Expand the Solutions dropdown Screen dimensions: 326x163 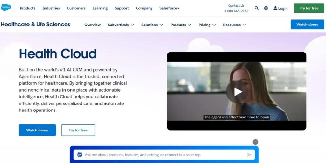pos(152,25)
